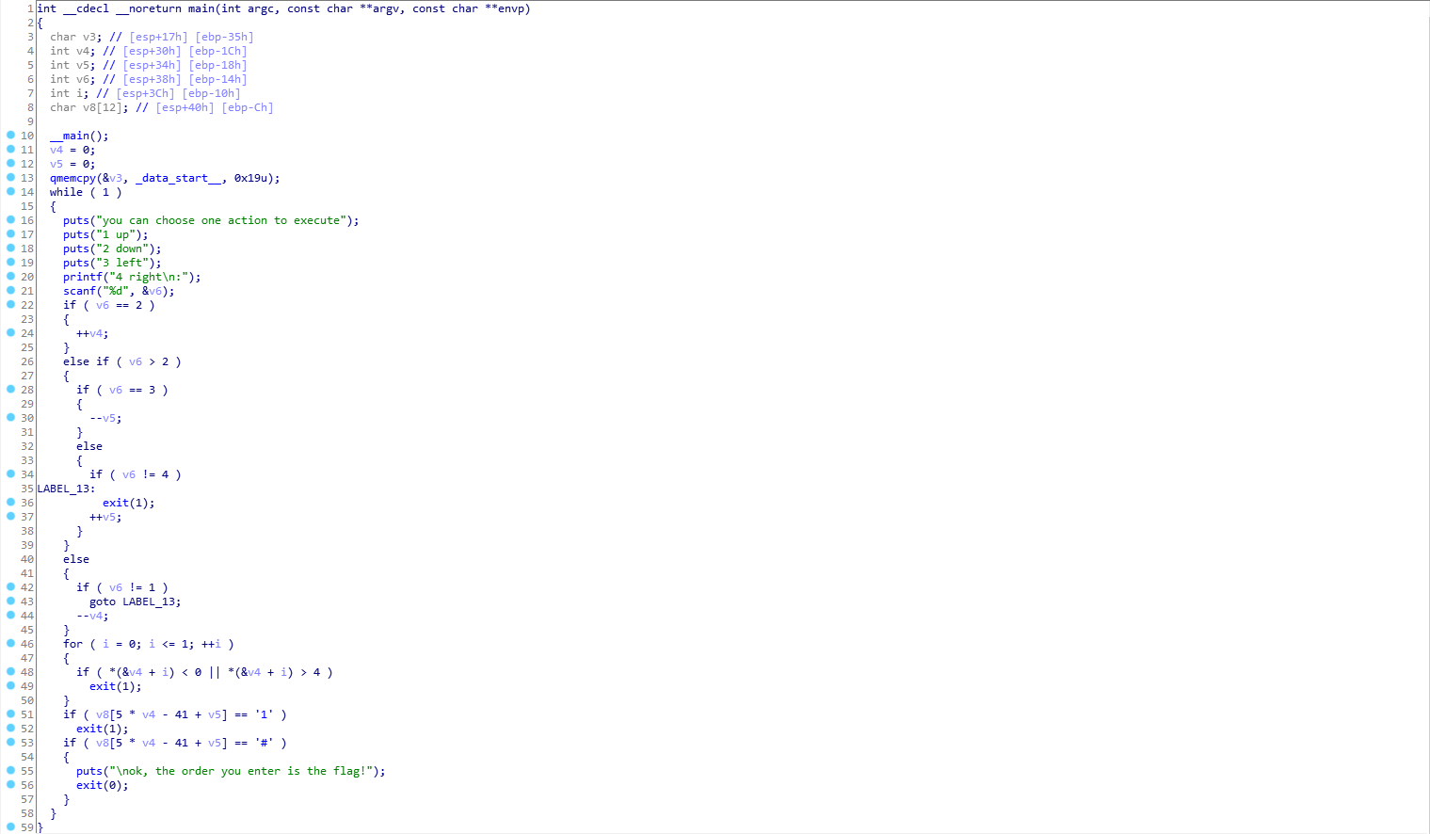1430x834 pixels.
Task: Click the blue dot at 'if ( v6 != 1 )'
Action: [x=10, y=586]
